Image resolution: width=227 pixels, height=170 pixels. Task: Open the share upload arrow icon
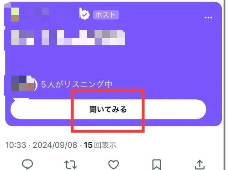200,164
